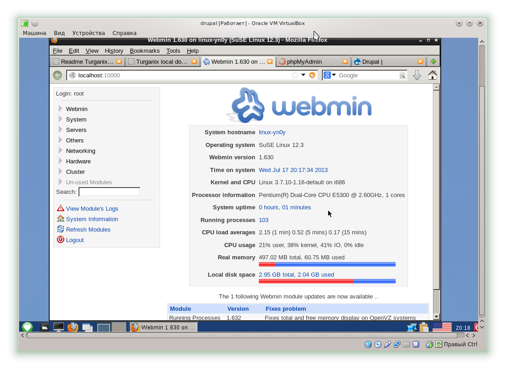Viewport: 505px width, 369px height.
Task: Open the System Information link
Action: coord(92,219)
